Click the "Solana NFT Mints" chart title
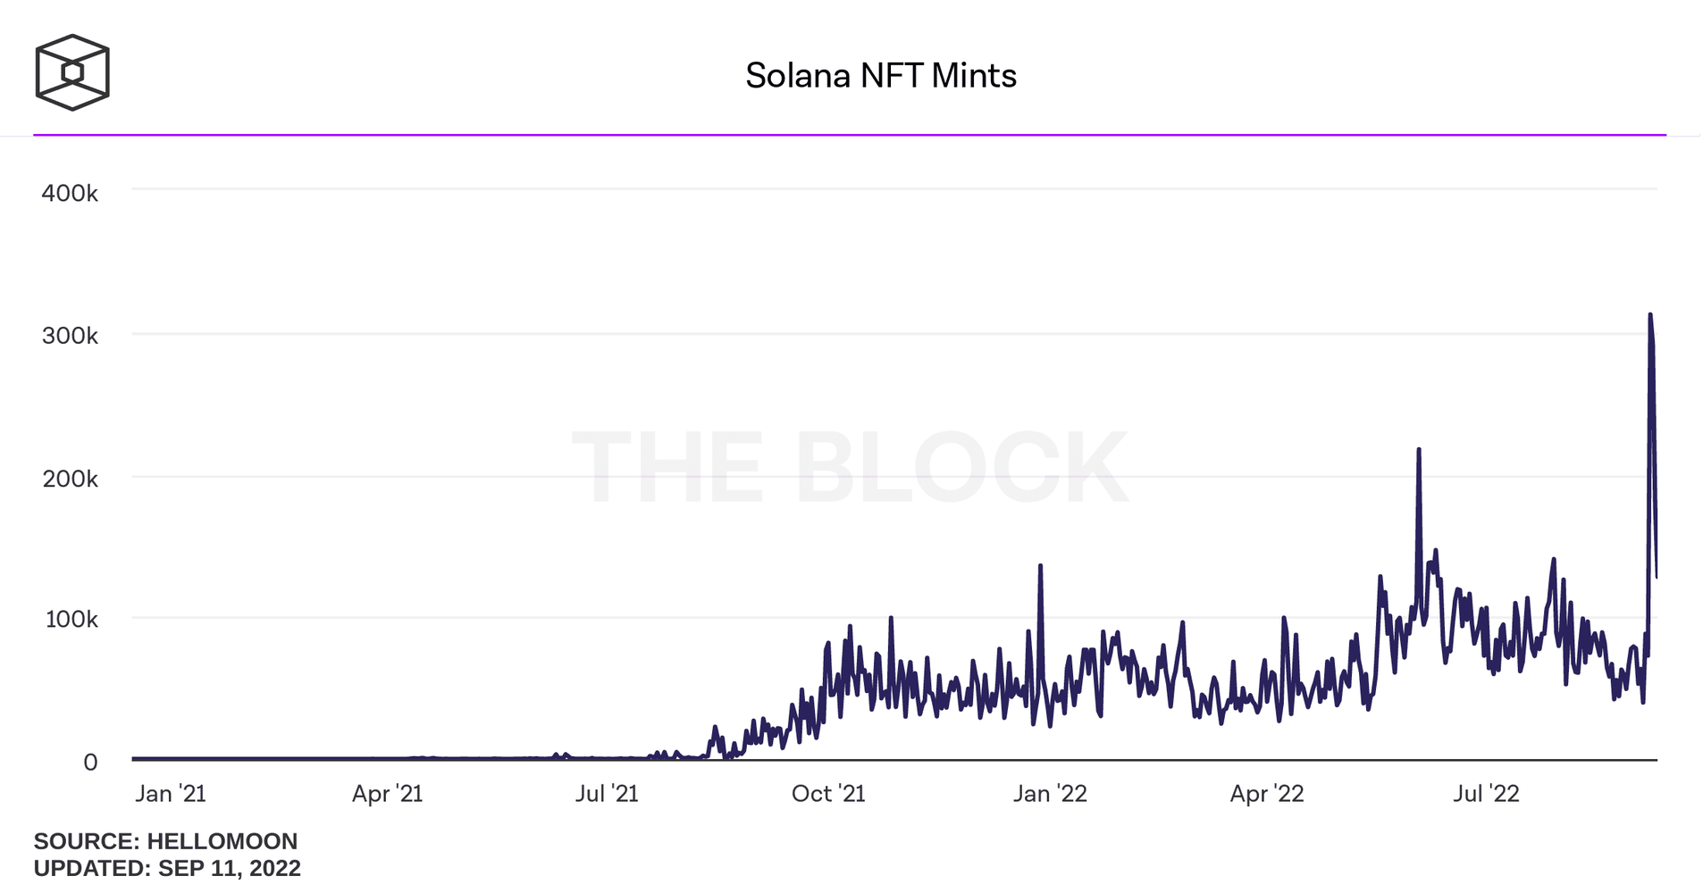Image resolution: width=1703 pixels, height=893 pixels. 880,76
